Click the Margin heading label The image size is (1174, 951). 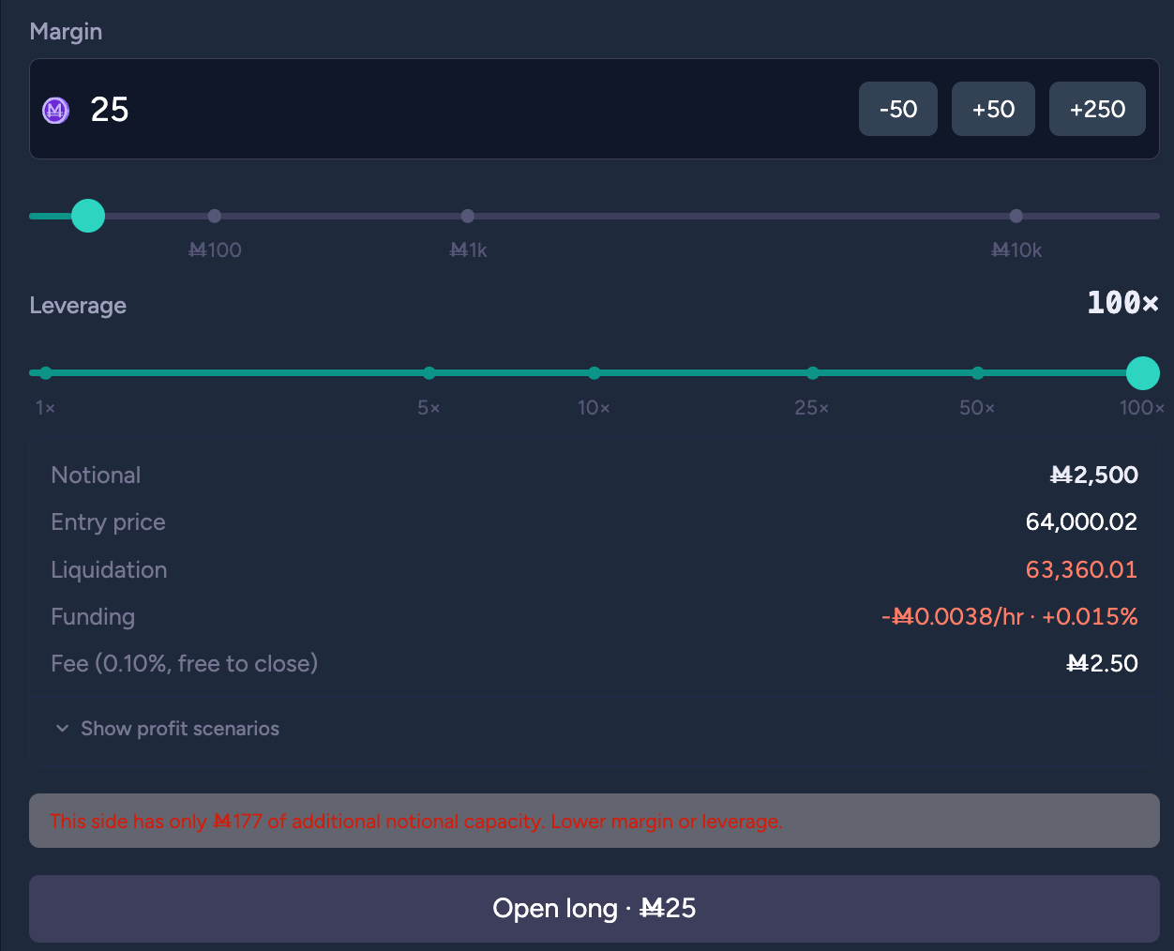[x=66, y=32]
